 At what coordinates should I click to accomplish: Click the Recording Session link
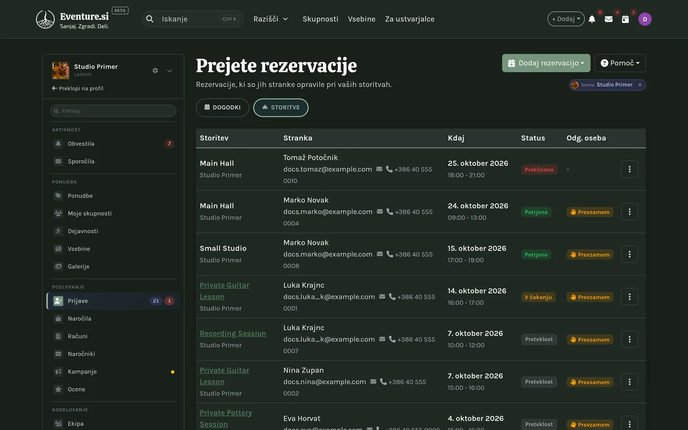pyautogui.click(x=233, y=333)
